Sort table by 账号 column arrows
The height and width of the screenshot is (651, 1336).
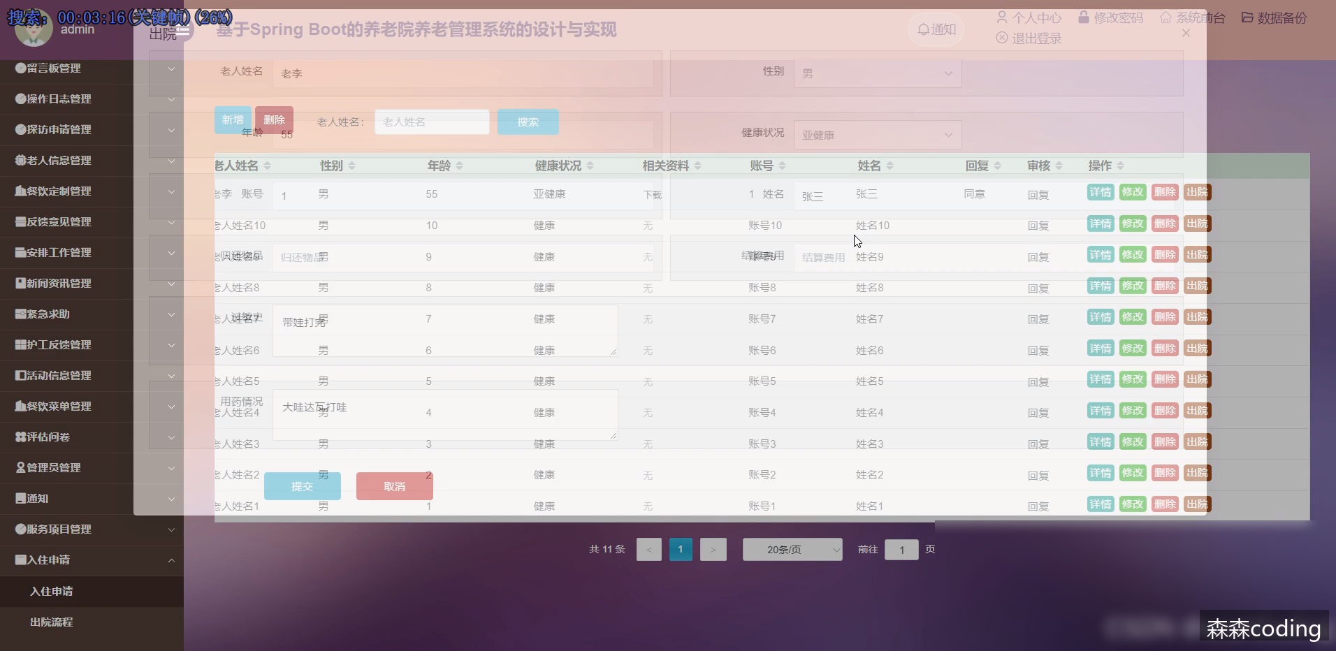click(782, 166)
